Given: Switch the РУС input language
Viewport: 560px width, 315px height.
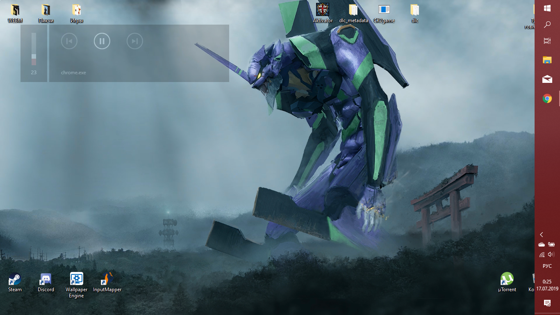Looking at the screenshot, I should [x=547, y=266].
